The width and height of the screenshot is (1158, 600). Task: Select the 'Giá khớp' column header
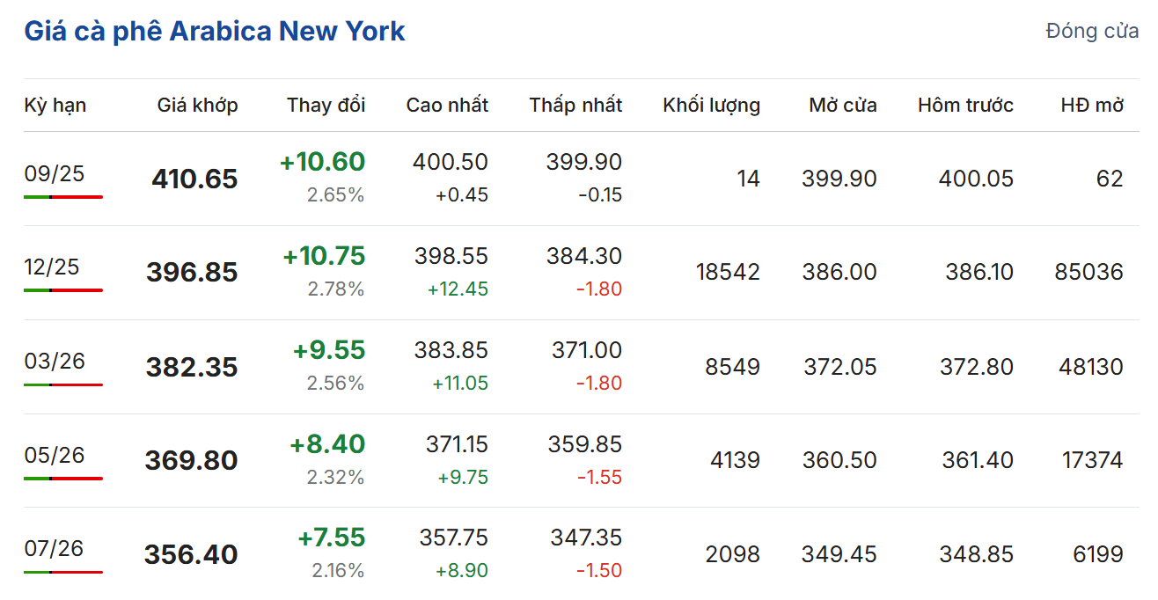pyautogui.click(x=197, y=106)
